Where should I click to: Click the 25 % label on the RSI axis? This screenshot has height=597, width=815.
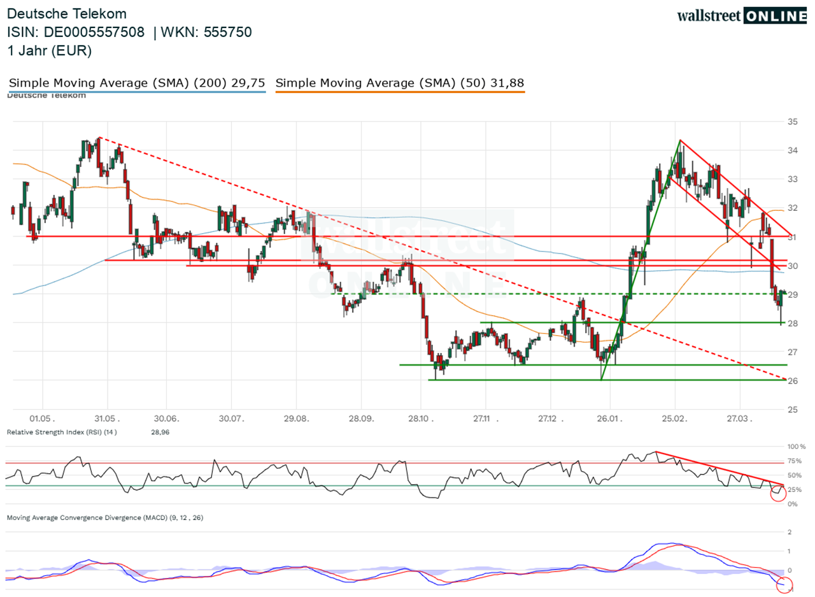[796, 490]
